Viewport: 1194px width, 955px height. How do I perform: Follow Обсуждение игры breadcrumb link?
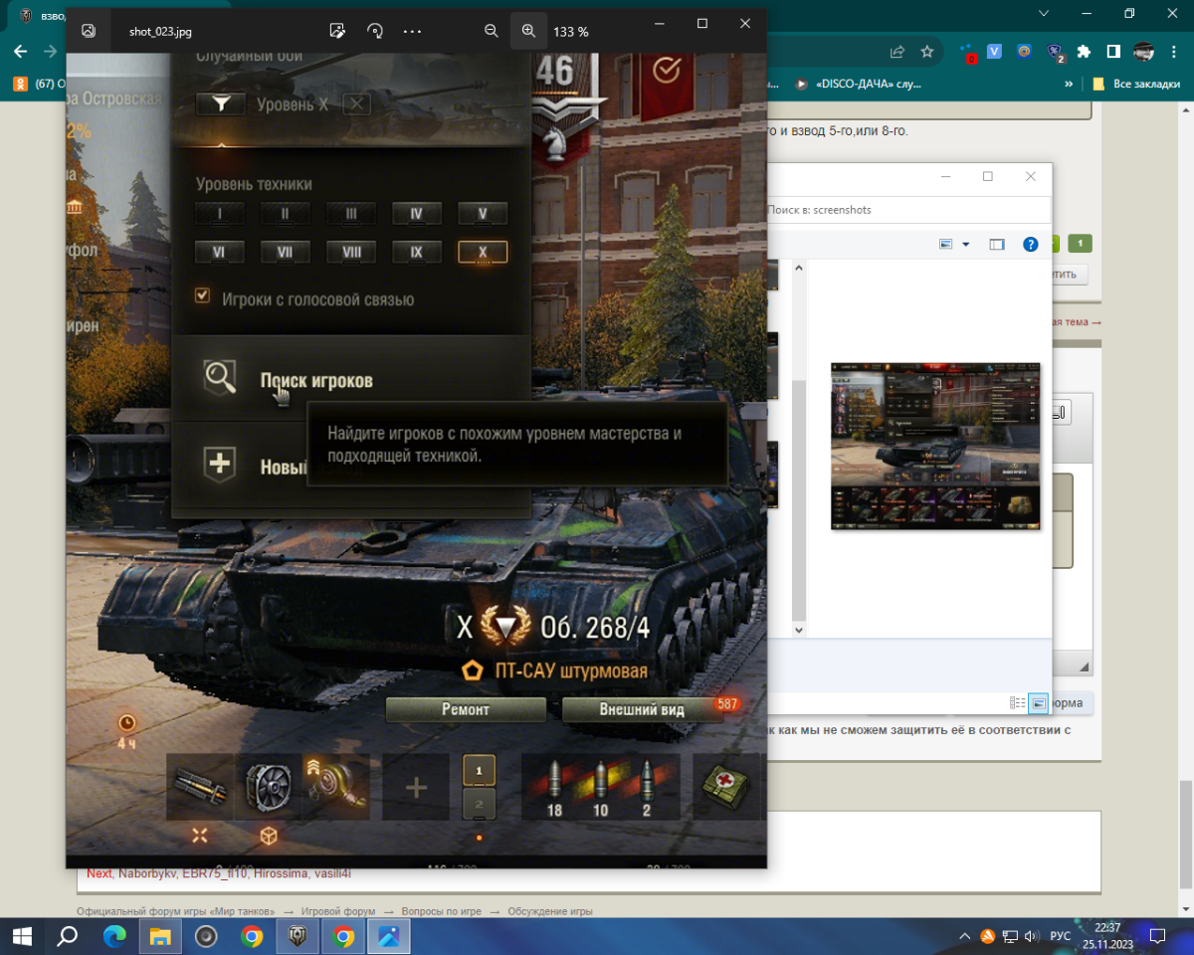pyautogui.click(x=550, y=911)
